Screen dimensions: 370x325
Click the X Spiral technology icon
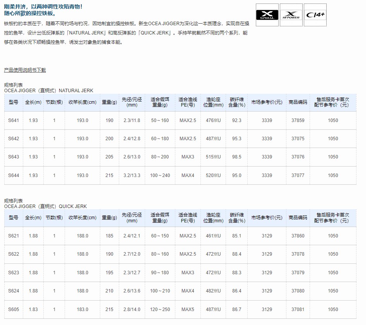click(267, 15)
